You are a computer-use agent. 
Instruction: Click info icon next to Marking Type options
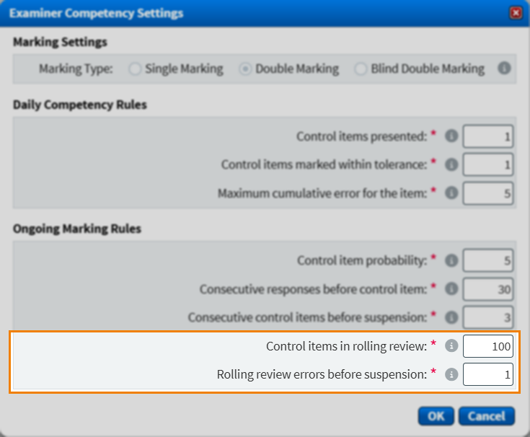(x=504, y=69)
